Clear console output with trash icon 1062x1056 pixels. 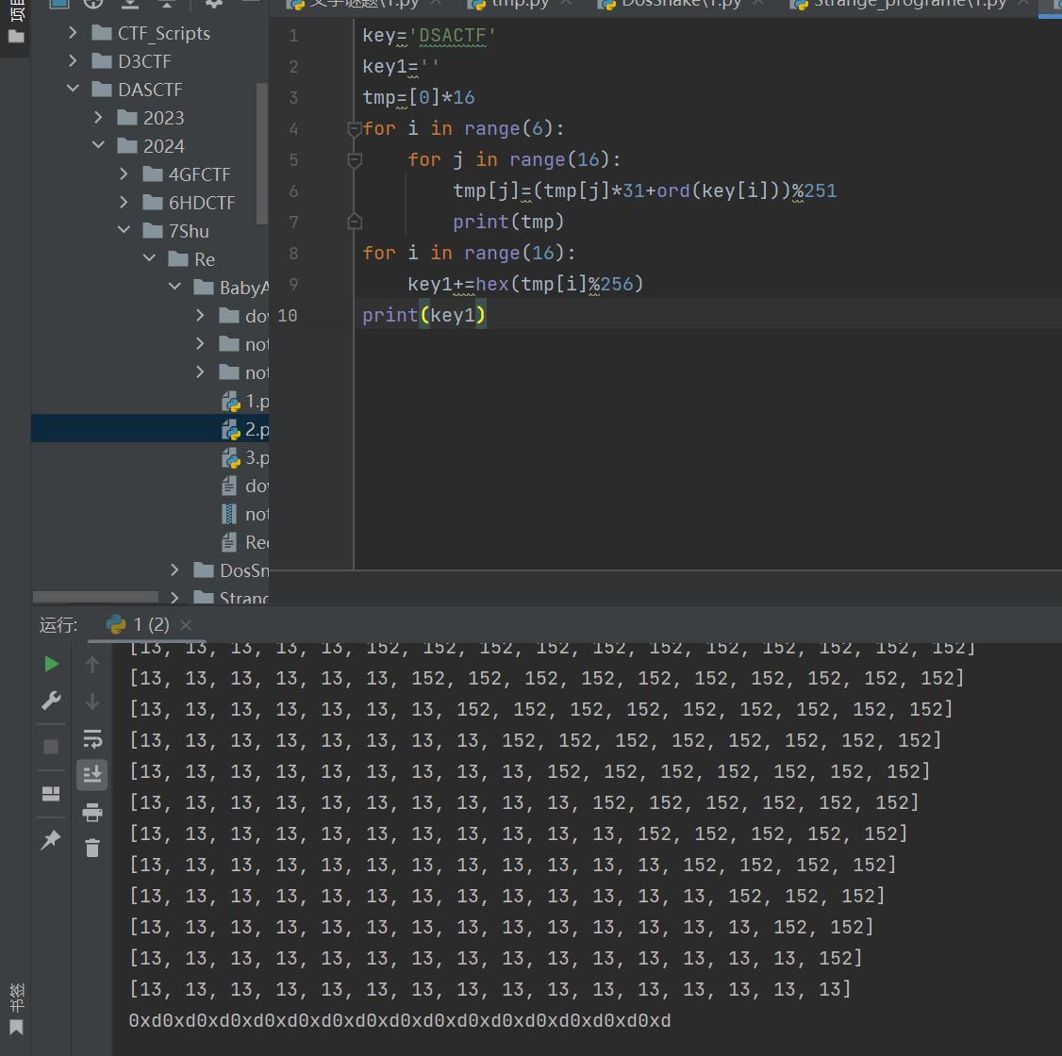tap(92, 848)
